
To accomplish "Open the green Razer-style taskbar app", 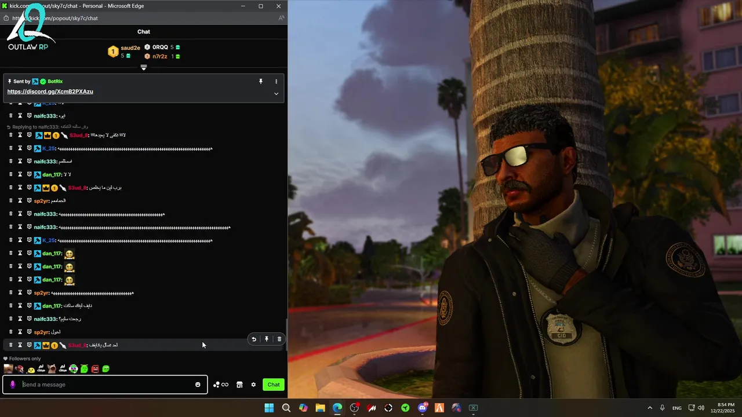I will pyautogui.click(x=405, y=408).
